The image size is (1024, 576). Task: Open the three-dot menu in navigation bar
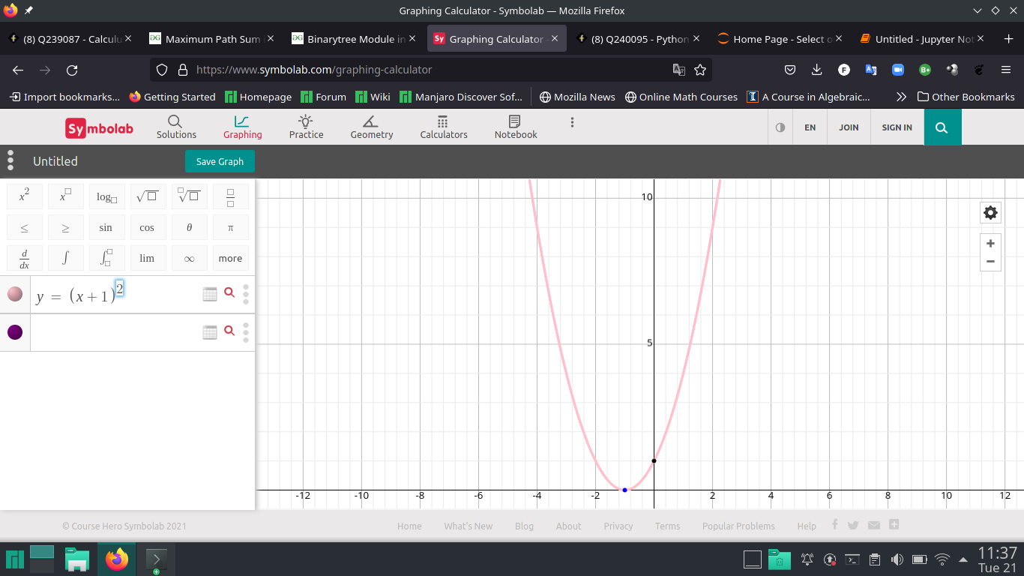tap(572, 122)
